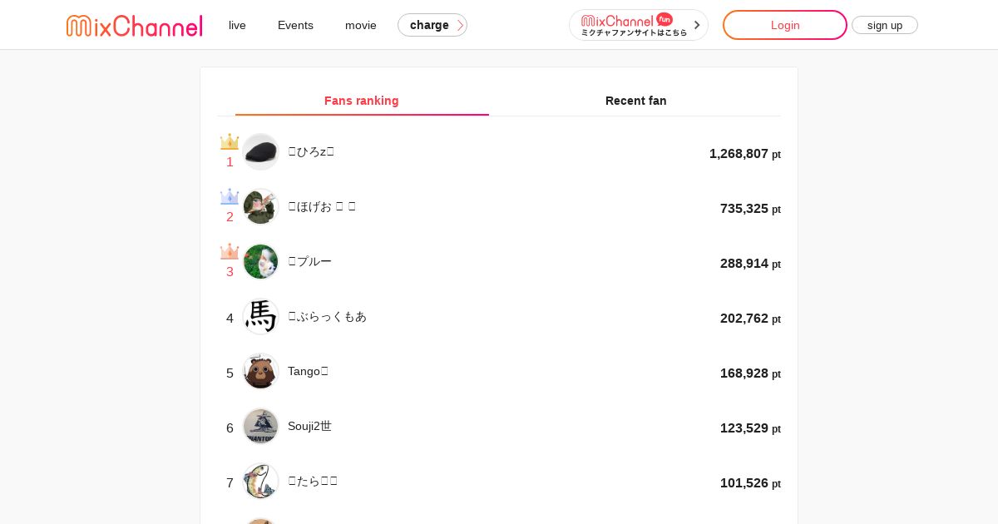Click the sign up button

(x=884, y=25)
